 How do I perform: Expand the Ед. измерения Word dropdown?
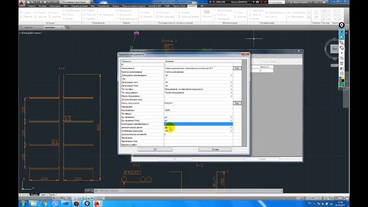[x=231, y=121]
